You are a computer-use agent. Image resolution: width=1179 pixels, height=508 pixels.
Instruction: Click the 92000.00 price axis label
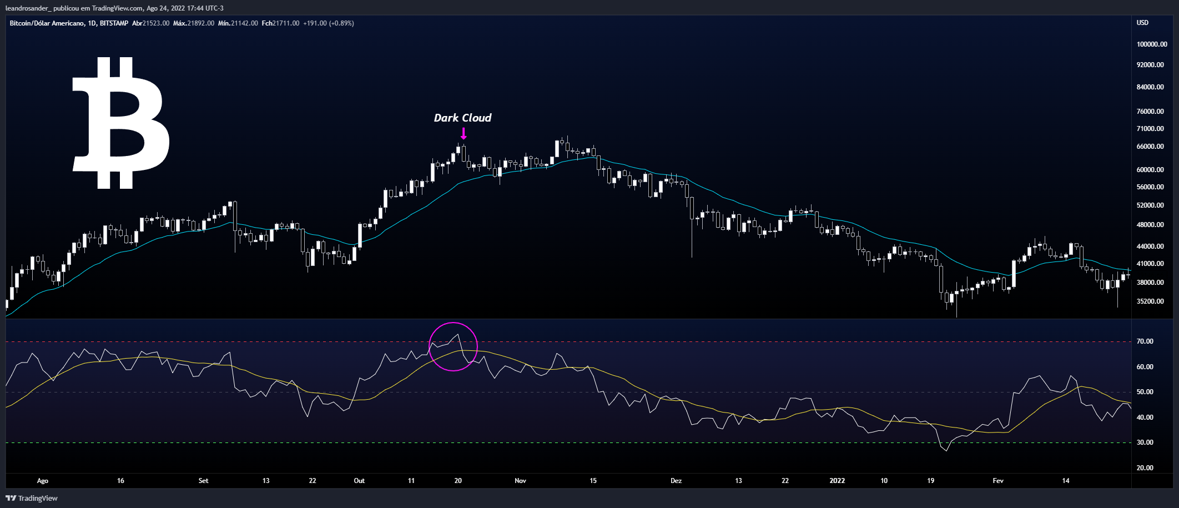tap(1150, 65)
